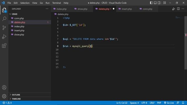Image resolution: width=187 pixels, height=105 pixels.
Task: Click the EXPLORER panel title
Action: [16, 9]
